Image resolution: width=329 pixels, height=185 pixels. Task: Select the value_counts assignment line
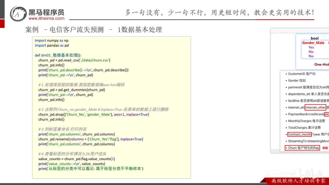pos(77,159)
